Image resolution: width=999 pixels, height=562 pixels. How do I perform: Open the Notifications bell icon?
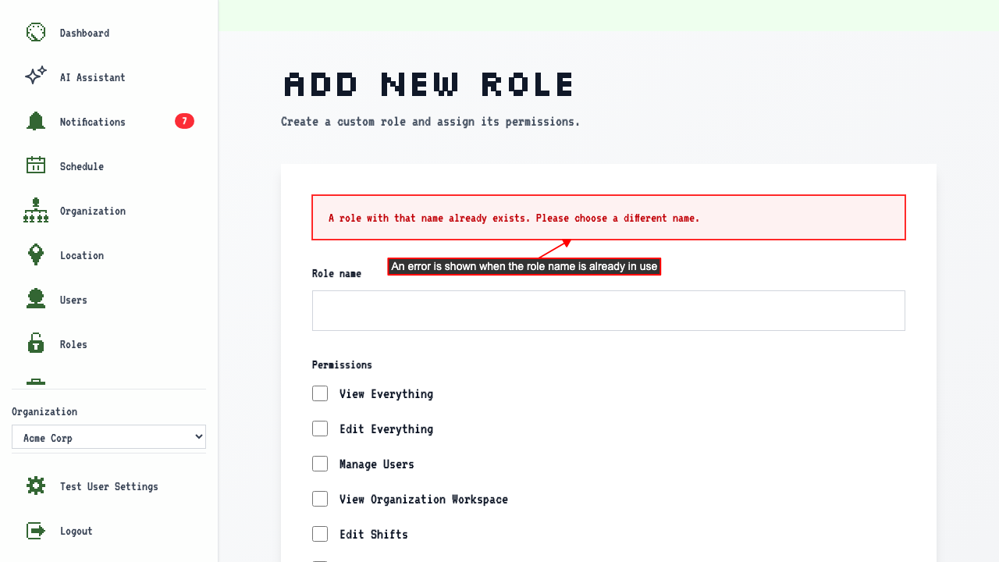(36, 121)
